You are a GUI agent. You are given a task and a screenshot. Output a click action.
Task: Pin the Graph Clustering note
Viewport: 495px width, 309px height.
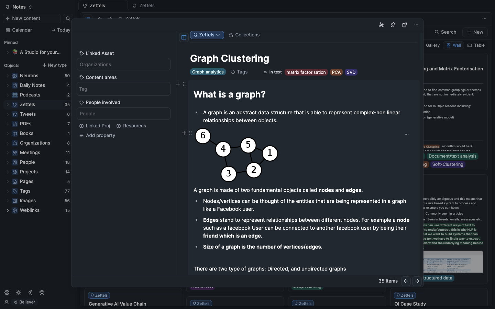393,25
